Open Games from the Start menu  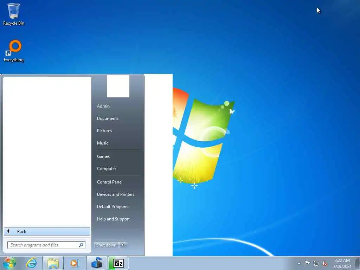[x=103, y=156]
